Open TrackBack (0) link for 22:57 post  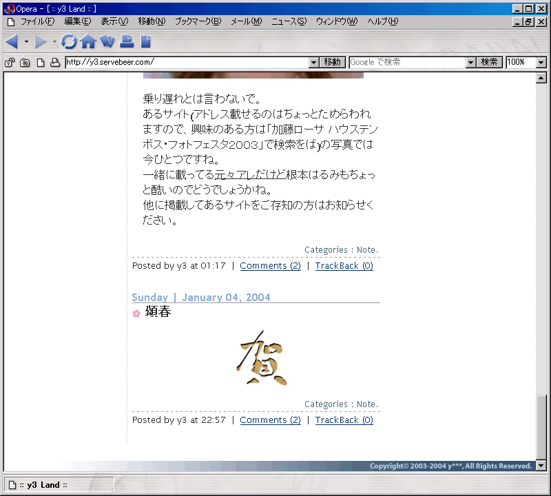[344, 420]
